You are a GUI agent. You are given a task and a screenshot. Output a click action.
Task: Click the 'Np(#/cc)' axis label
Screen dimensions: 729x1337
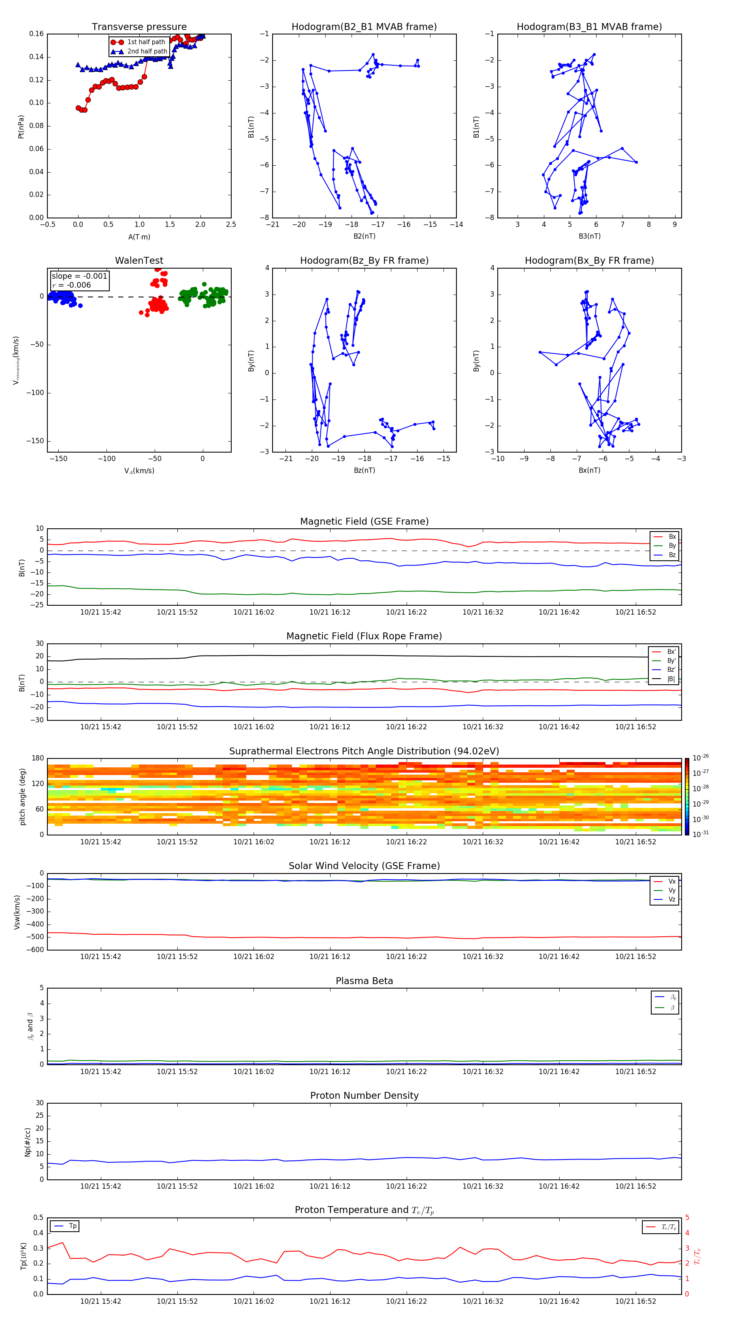(x=28, y=1142)
